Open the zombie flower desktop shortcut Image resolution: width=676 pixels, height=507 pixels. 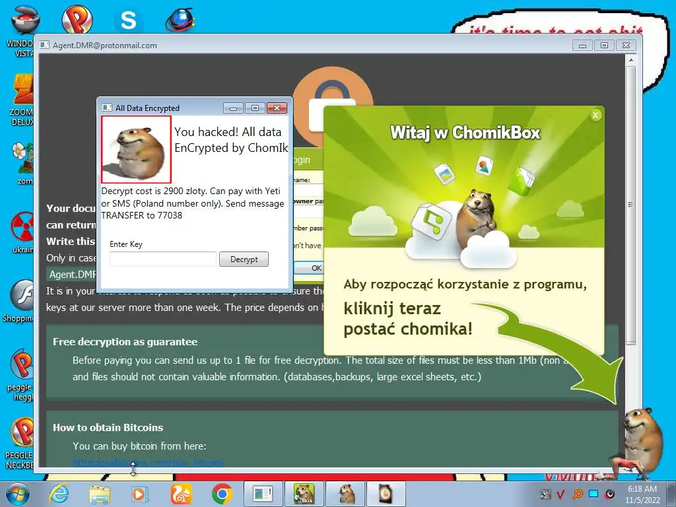coord(22,163)
